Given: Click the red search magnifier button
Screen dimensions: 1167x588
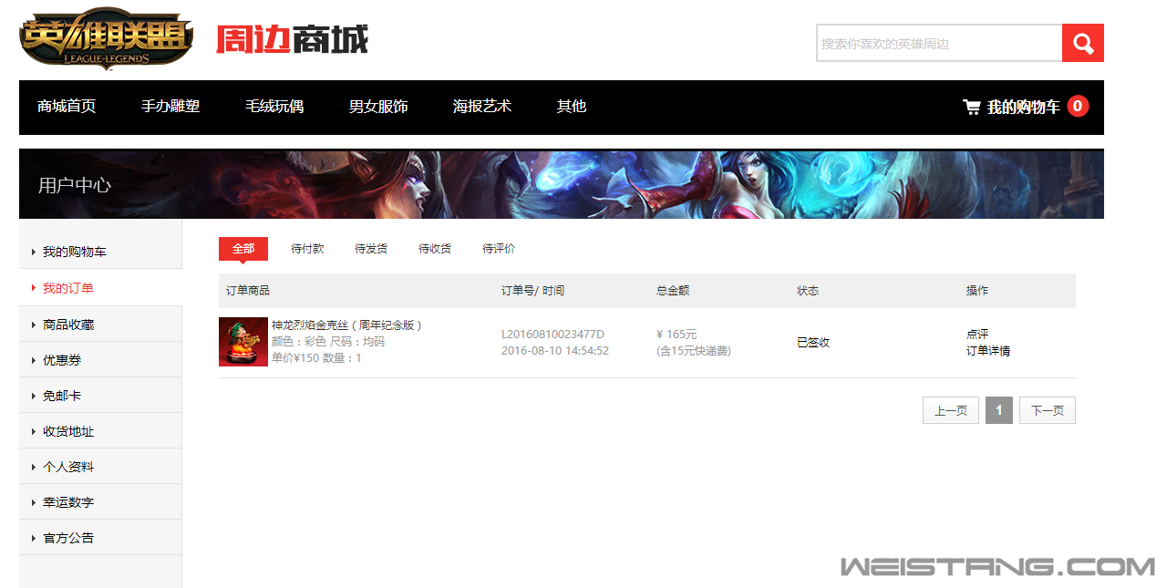Looking at the screenshot, I should (x=1083, y=43).
